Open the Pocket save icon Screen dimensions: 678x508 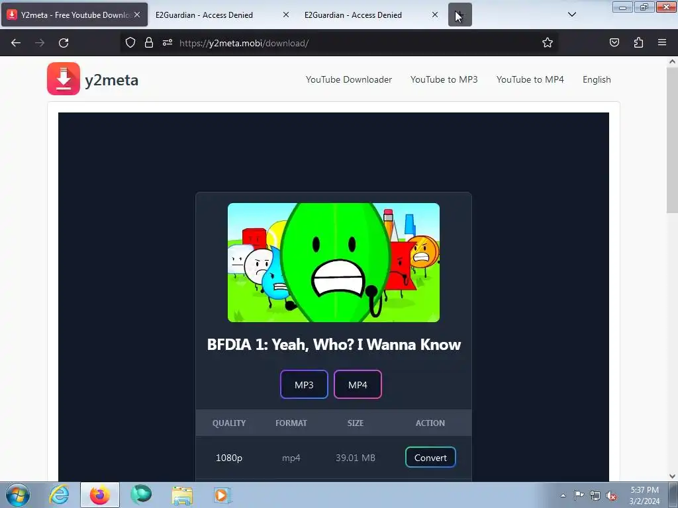pos(614,42)
